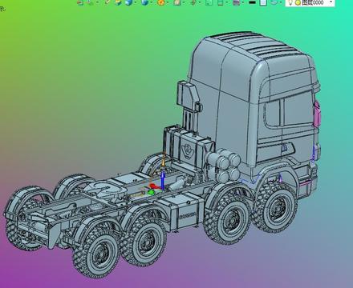This screenshot has width=353, height=288.
Task: Expand the arrow next to orange circular icon
Action: tap(168, 2)
